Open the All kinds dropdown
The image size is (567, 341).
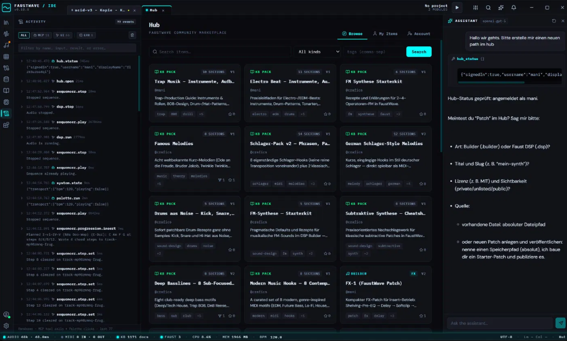point(318,52)
